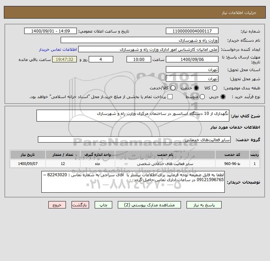
Task: Click the شهر محل تحویل field
Action: click(x=192, y=78)
